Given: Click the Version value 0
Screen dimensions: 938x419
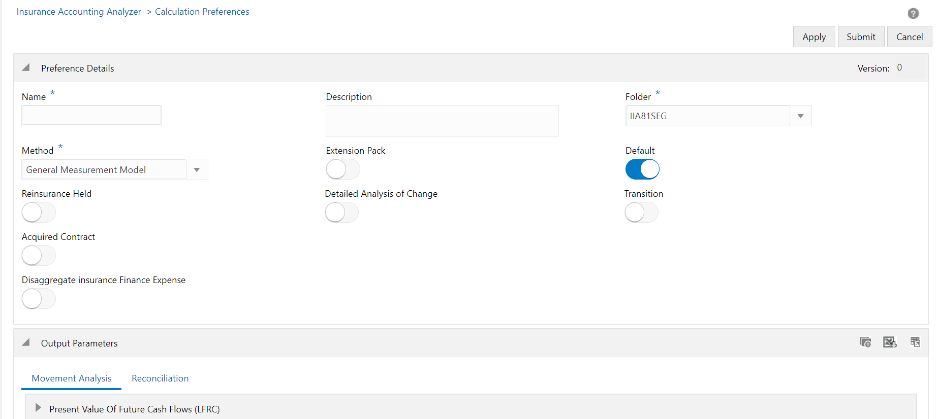Looking at the screenshot, I should 899,67.
